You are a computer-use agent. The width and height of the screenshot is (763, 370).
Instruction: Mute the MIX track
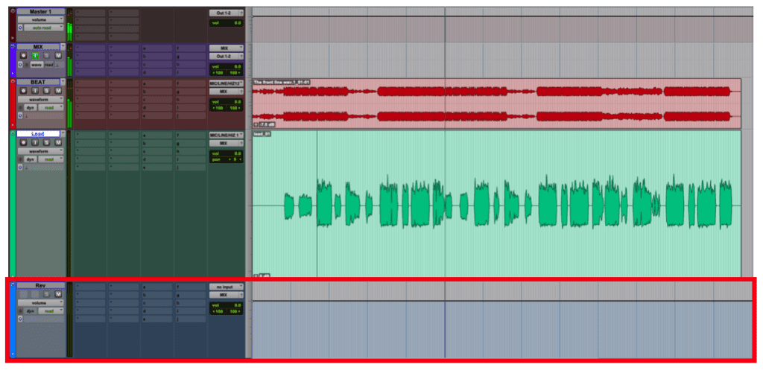58,56
